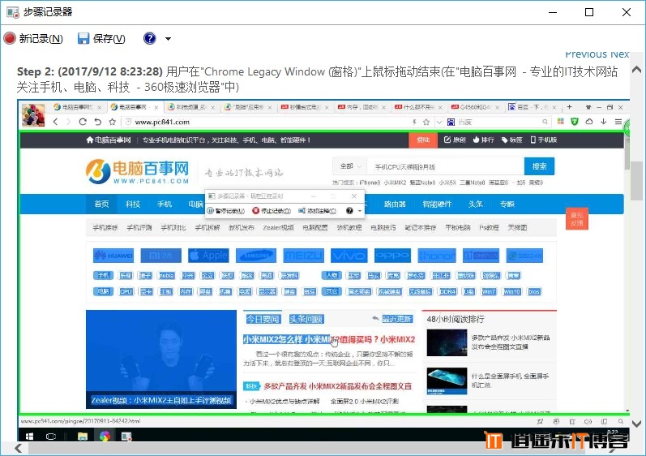Click the Task View icon in taskbar
Screen dimensions: 646x456
pyautogui.click(x=51, y=437)
